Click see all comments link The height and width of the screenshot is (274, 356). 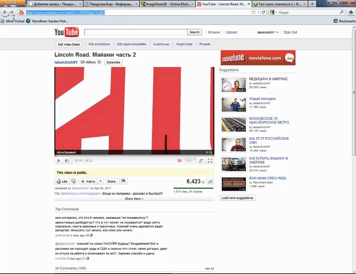click(209, 269)
